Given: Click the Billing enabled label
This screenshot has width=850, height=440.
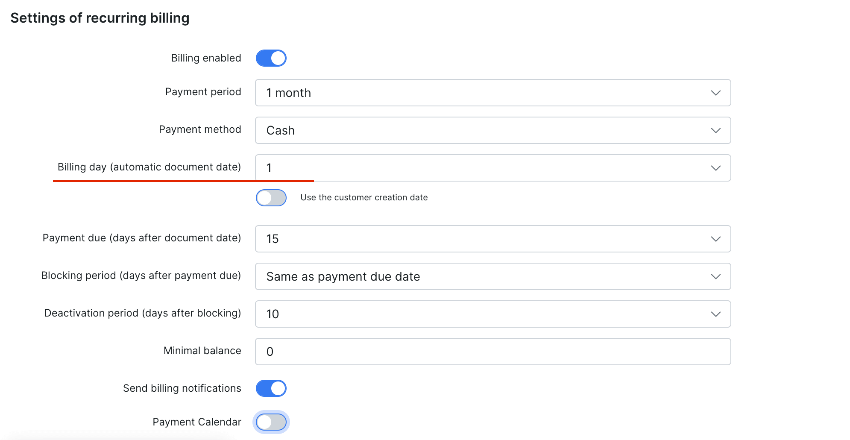Looking at the screenshot, I should coord(206,58).
